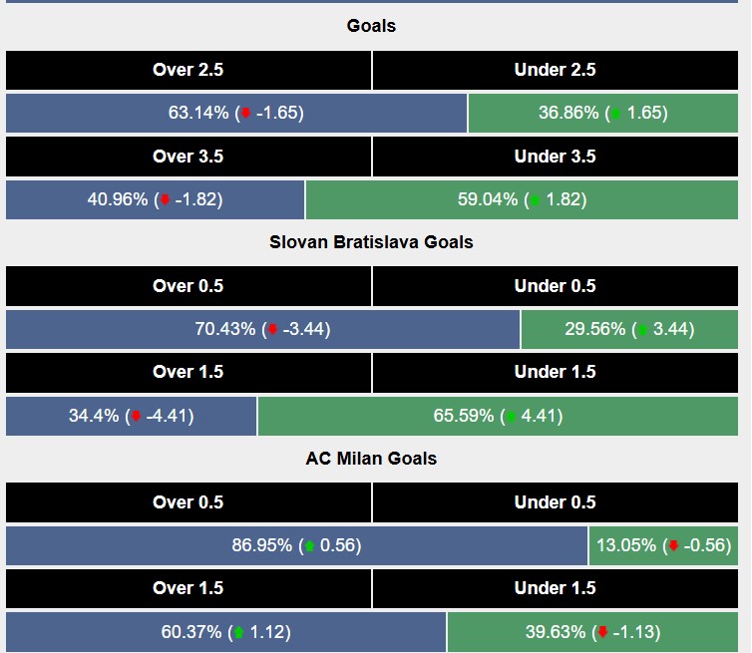Viewport: 752px width, 653px height.
Task: Click red arrow next to 13.05% value
Action: click(x=673, y=546)
